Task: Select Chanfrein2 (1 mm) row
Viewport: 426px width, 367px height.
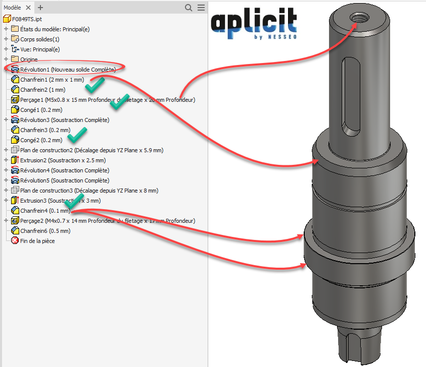Action: 43,90
